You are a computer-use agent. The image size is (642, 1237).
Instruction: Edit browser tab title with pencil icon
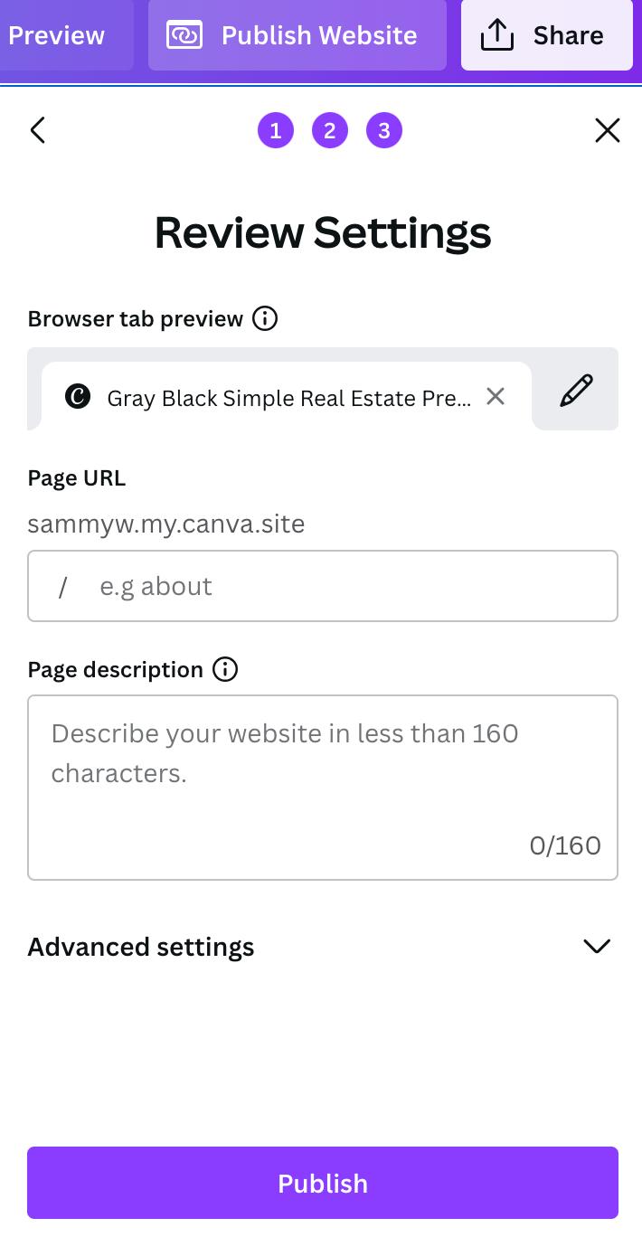[576, 391]
